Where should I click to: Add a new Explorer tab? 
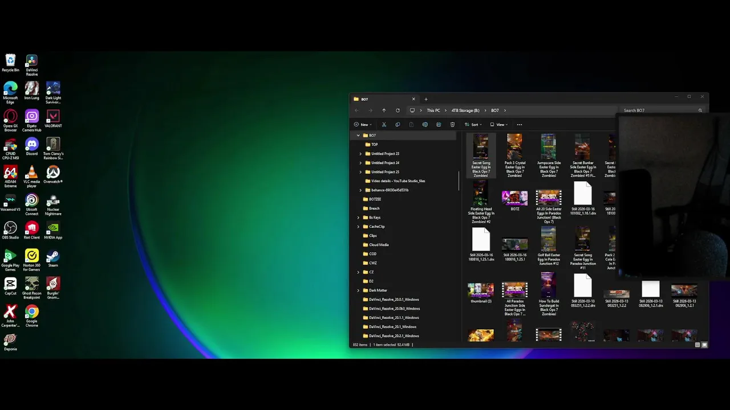pos(425,99)
